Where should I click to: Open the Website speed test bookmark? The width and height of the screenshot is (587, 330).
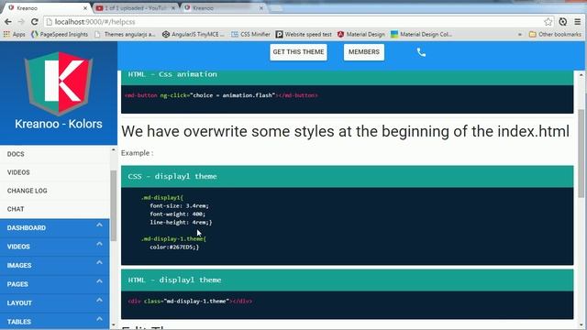tap(304, 34)
